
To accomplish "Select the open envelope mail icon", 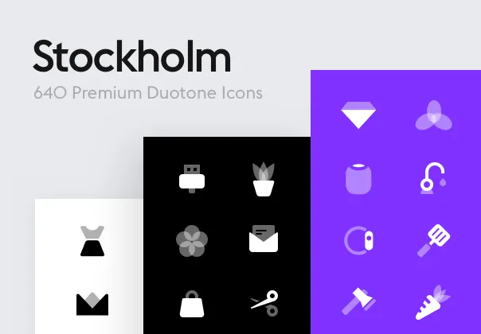I will click(264, 239).
